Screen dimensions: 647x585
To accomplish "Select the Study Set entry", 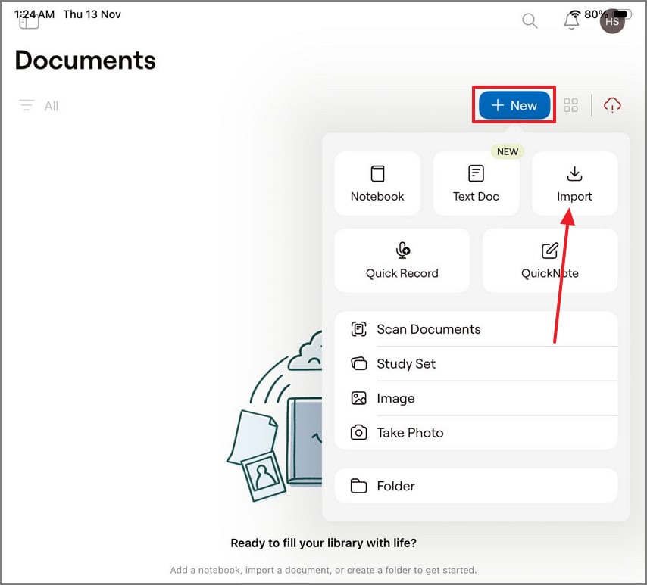I will click(x=406, y=364).
